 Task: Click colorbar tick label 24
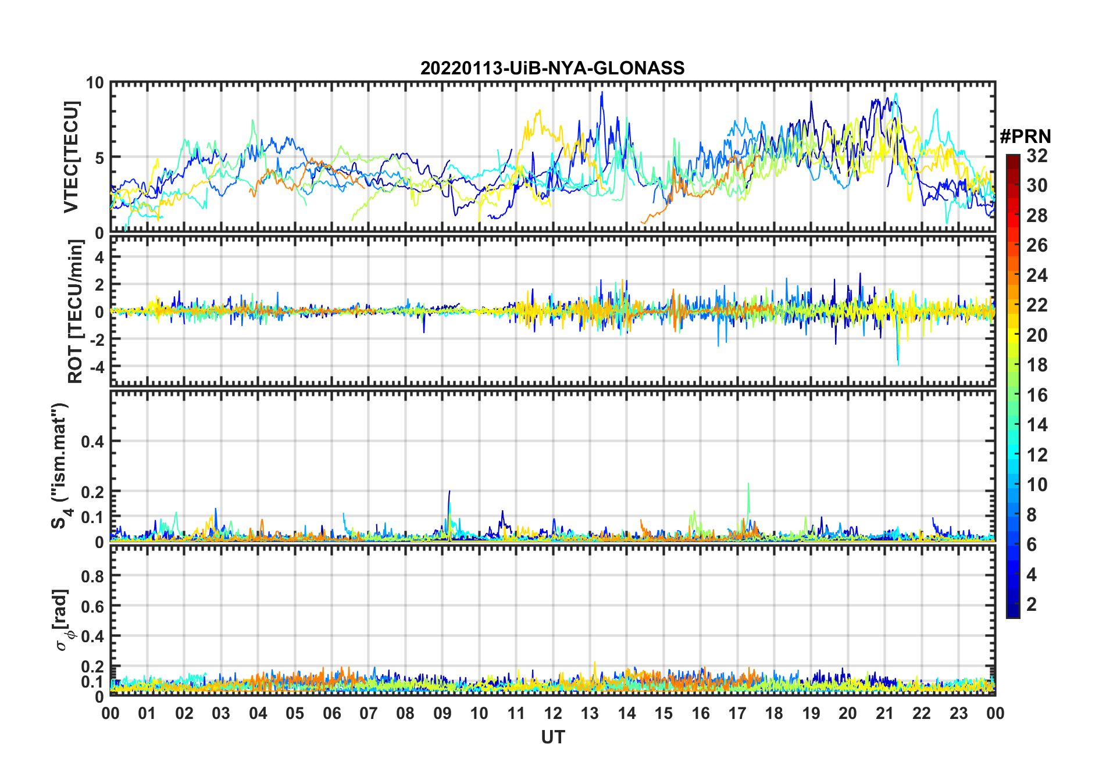click(x=1037, y=275)
